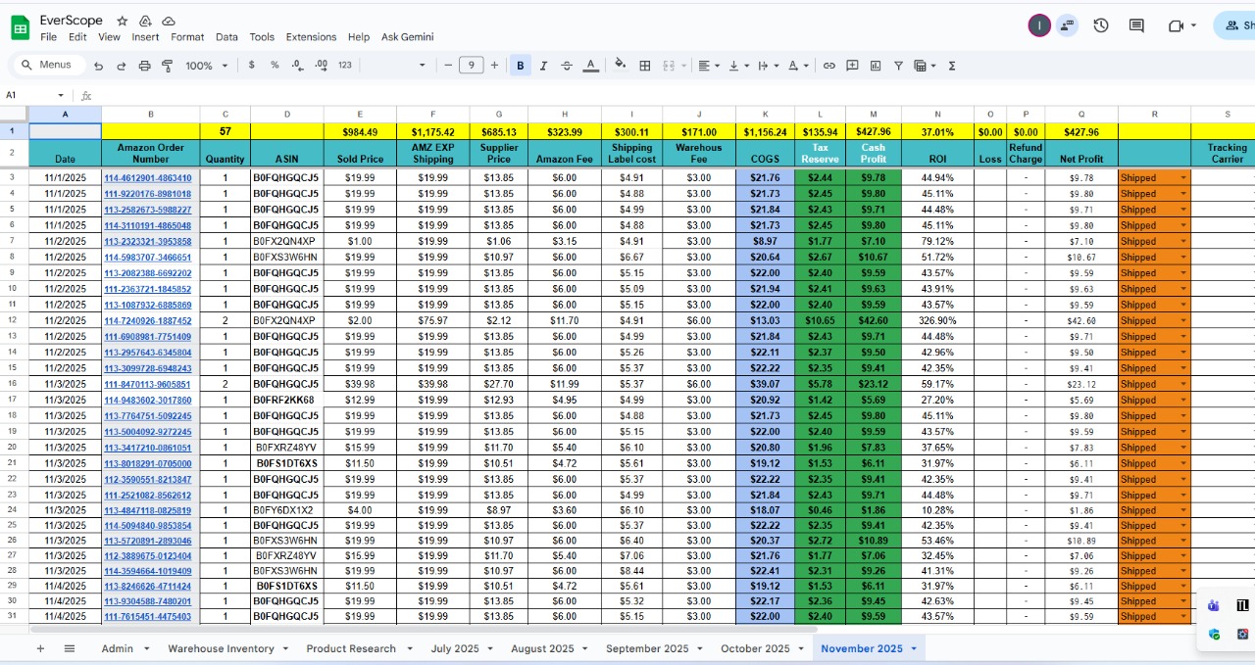Viewport: 1255px width, 665px height.
Task: Open the fill color picker
Action: [620, 66]
